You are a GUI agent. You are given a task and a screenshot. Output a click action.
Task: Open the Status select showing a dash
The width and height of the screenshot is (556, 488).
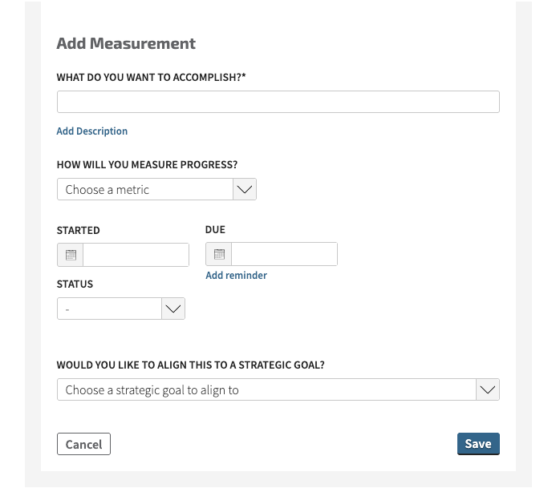click(121, 309)
